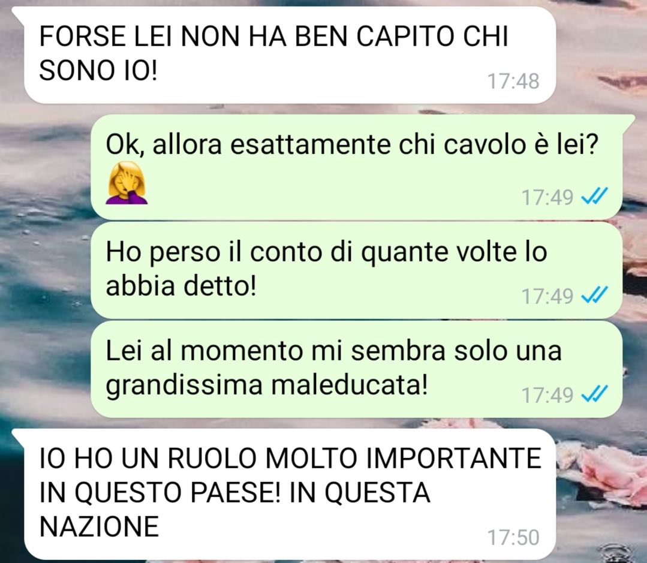Click read receipt ticks on 'maleducata' message
Viewport: 647px width, 563px height.
594,394
